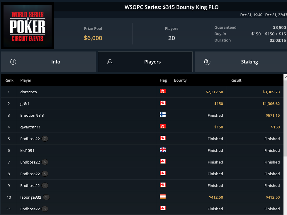
Task: Click the re-entry badge 4 beside Endboss22
Action: click(45, 185)
